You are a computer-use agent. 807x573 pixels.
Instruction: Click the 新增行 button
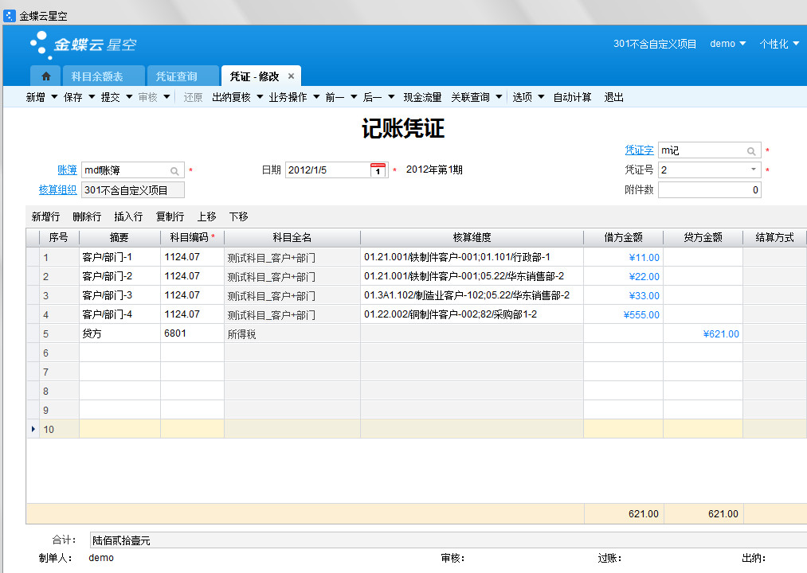coord(45,216)
